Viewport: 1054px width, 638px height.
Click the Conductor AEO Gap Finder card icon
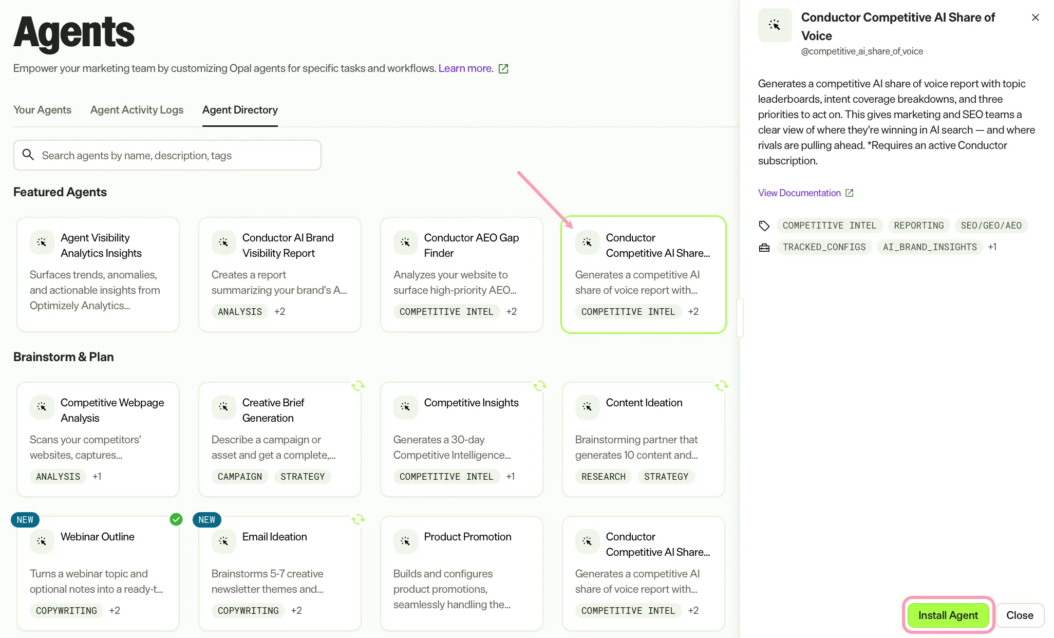pos(406,242)
